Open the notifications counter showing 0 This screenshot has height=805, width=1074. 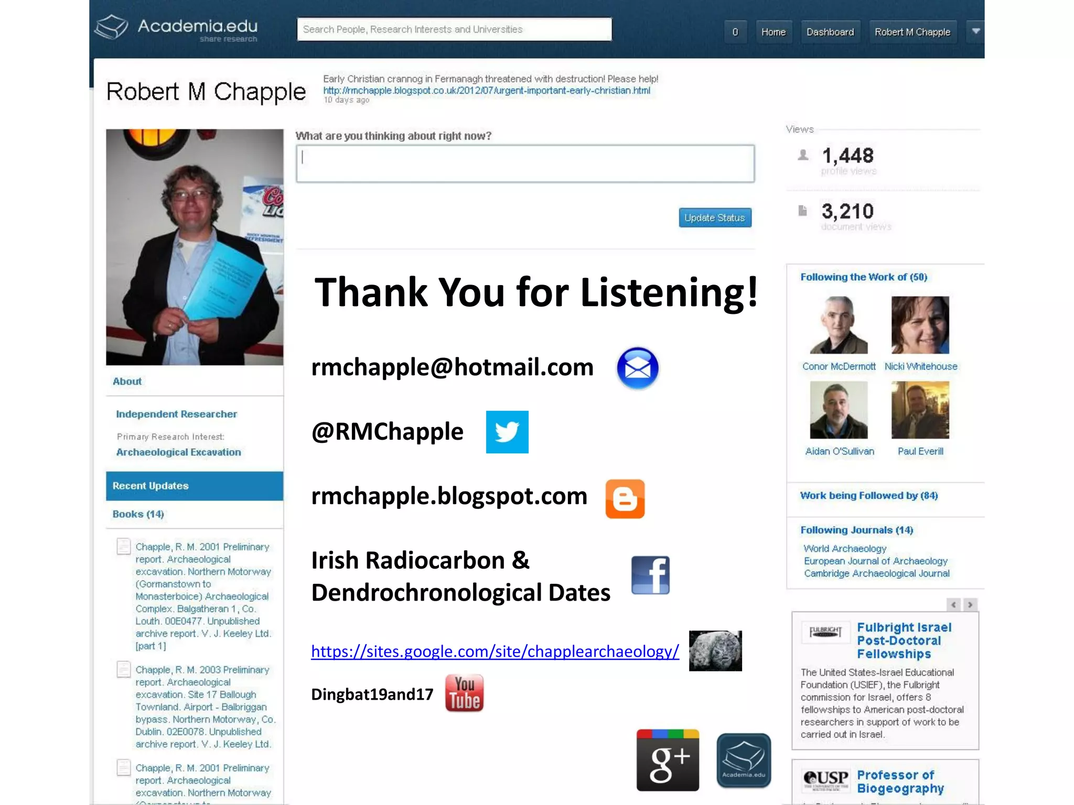pyautogui.click(x=735, y=32)
